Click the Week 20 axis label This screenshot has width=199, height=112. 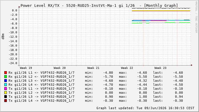pos(59,68)
